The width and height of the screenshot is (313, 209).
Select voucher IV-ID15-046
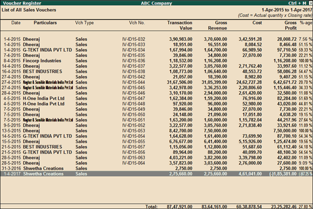(134, 93)
